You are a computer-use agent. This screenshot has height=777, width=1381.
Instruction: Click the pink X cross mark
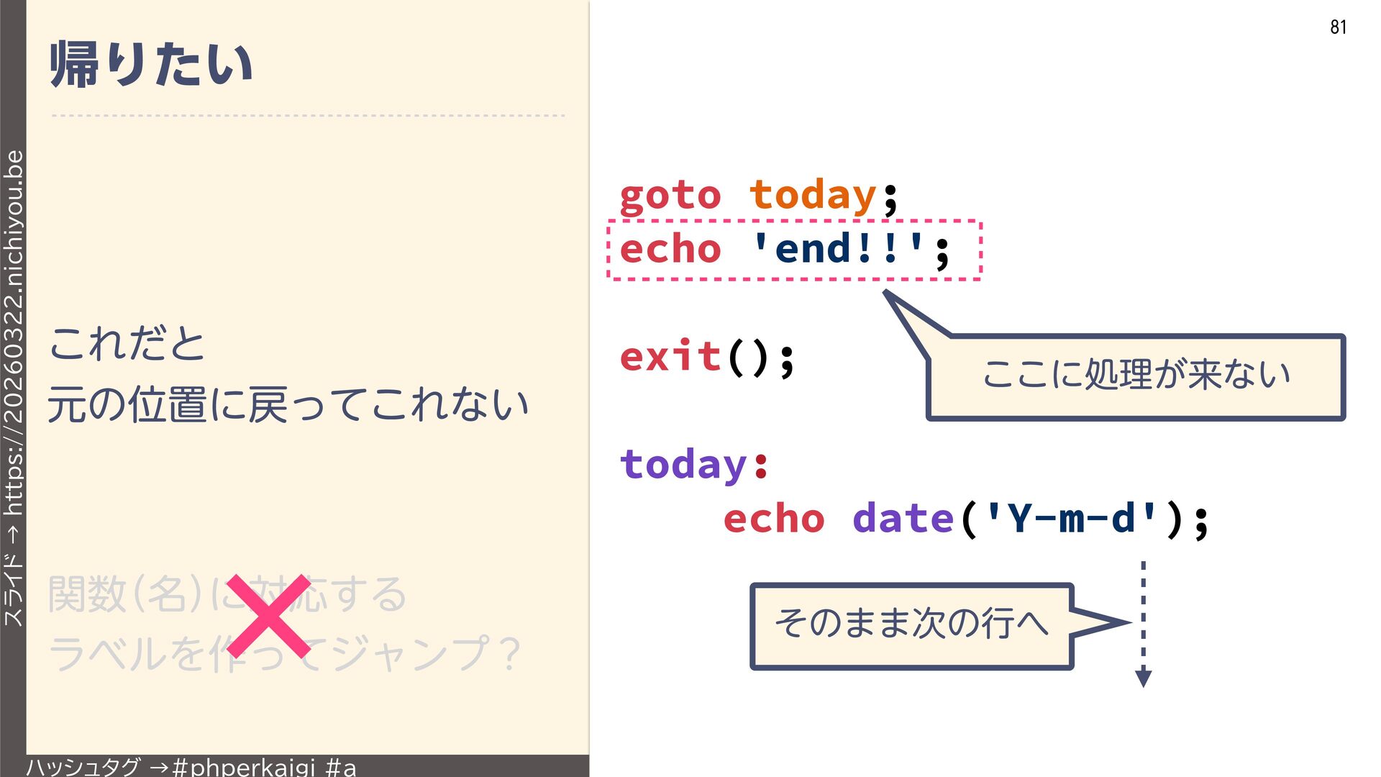[268, 617]
